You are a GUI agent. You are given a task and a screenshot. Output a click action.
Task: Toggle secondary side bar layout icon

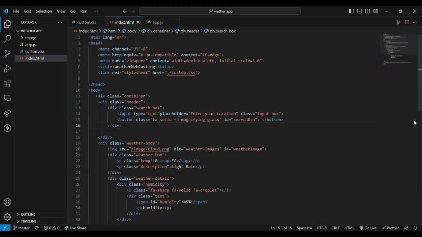coord(367,11)
